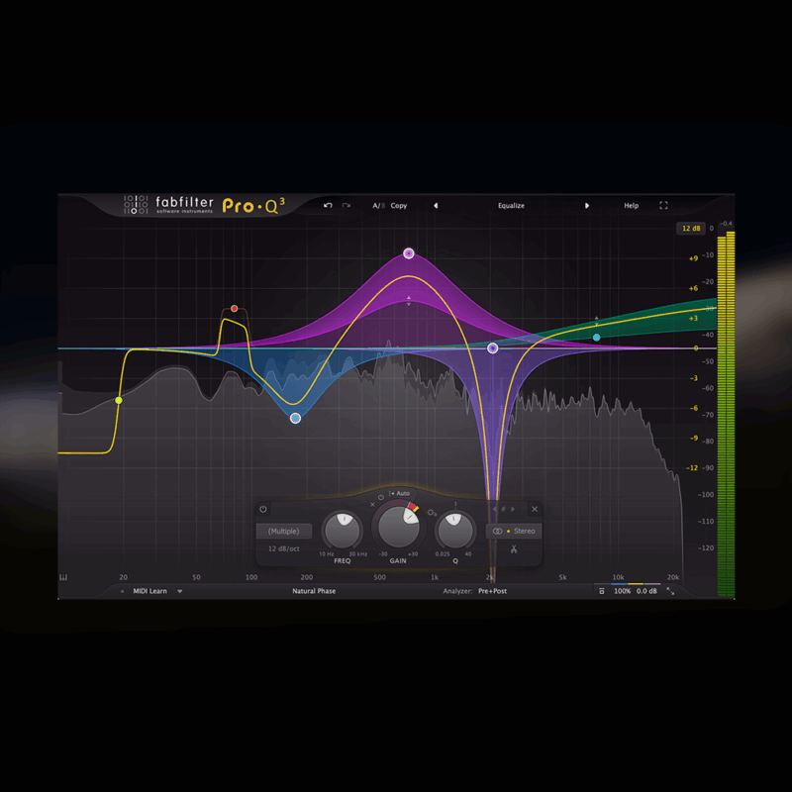Image resolution: width=792 pixels, height=792 pixels.
Task: Toggle dynamic range power above gain knob
Action: click(381, 498)
